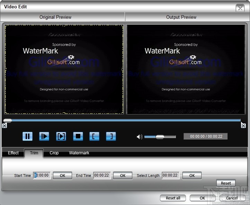Open the Effect tab
The image size is (250, 205).
(13, 153)
